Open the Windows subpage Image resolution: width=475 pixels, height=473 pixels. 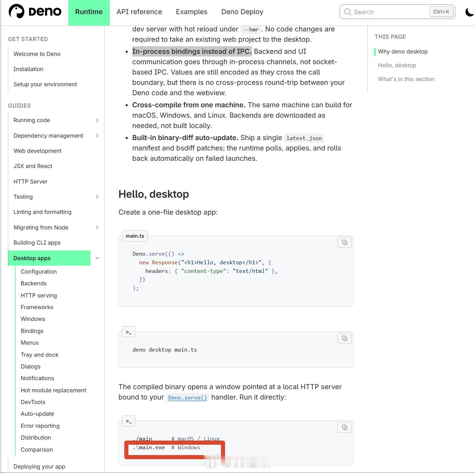click(x=33, y=319)
